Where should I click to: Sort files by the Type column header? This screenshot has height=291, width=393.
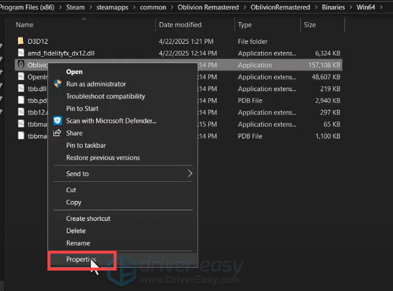click(x=245, y=25)
